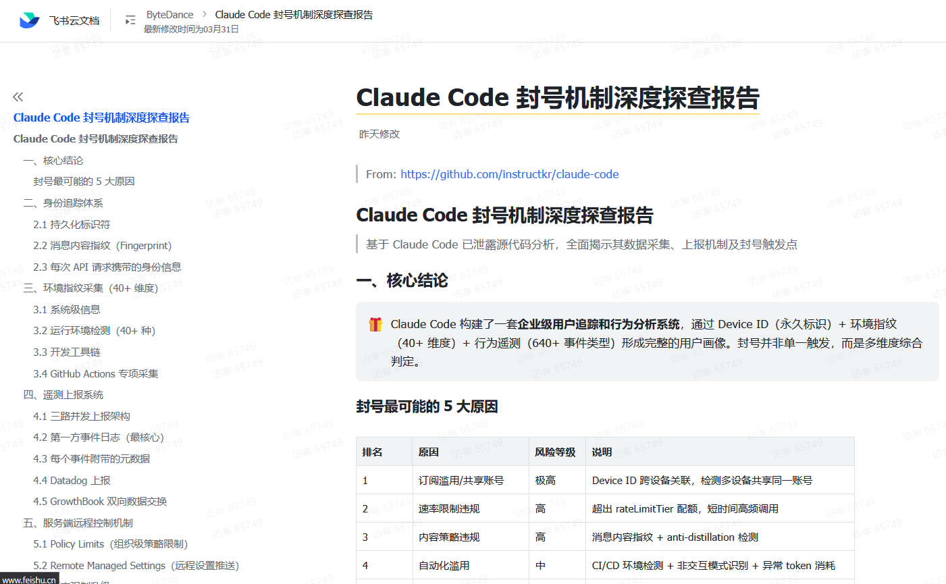
Task: Open 4.5 GrowthBook 双向数据交换 entry
Action: click(x=100, y=502)
